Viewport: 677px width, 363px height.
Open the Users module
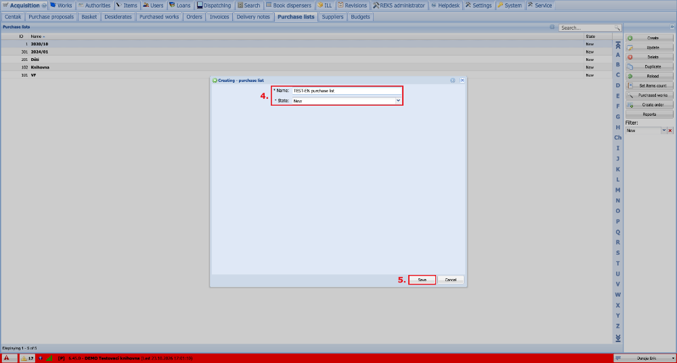click(153, 5)
